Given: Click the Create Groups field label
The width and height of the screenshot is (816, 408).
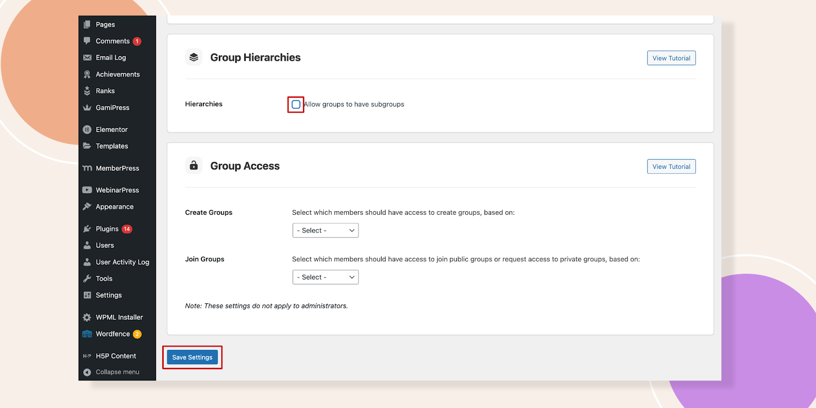Looking at the screenshot, I should click(209, 213).
